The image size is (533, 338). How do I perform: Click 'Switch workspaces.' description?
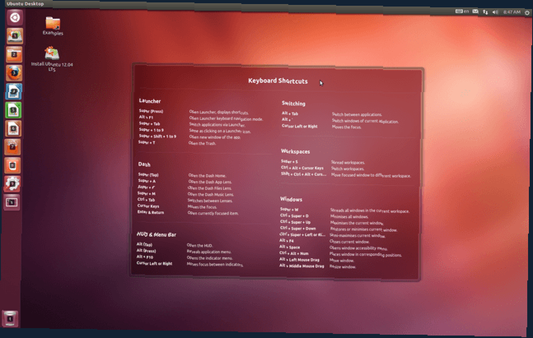pos(348,169)
